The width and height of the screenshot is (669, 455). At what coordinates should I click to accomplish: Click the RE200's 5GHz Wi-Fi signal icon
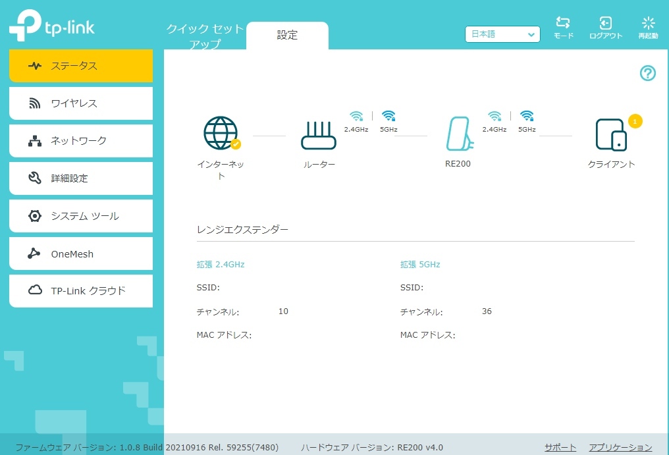(526, 117)
